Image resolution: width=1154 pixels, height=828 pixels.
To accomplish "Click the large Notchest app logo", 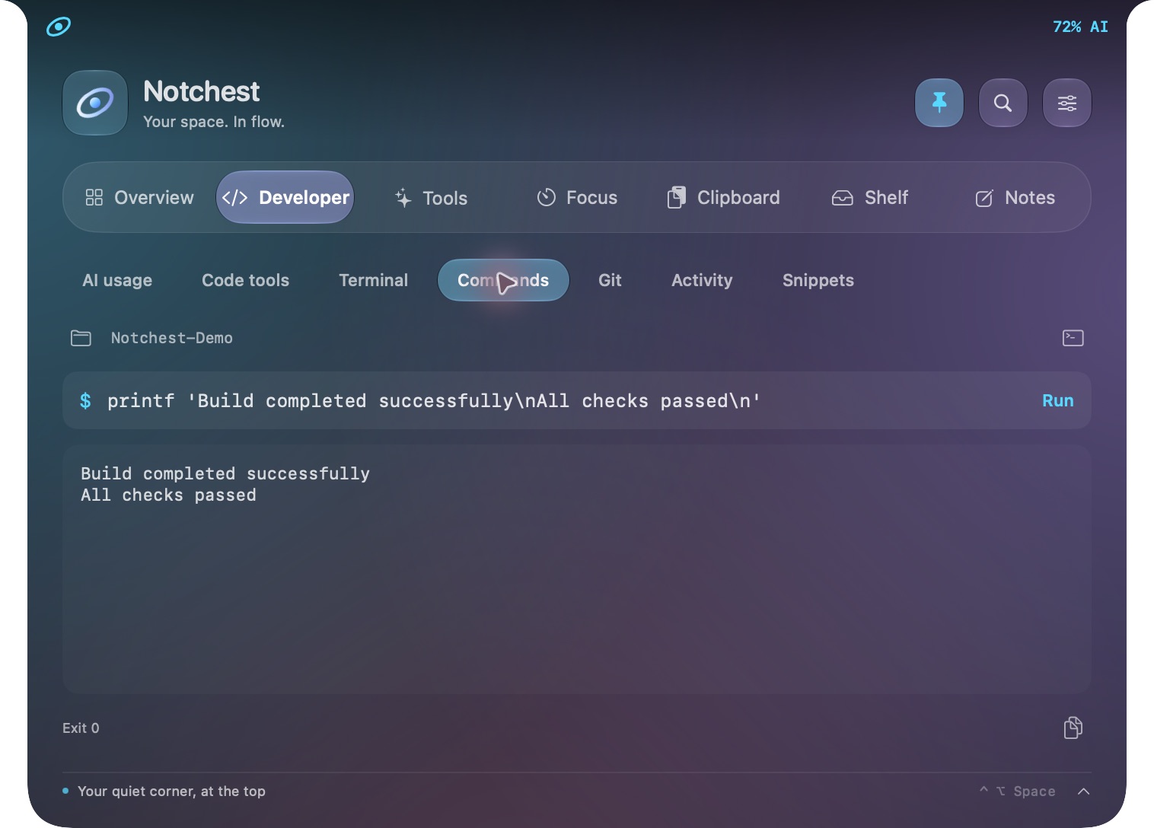I will tap(95, 103).
